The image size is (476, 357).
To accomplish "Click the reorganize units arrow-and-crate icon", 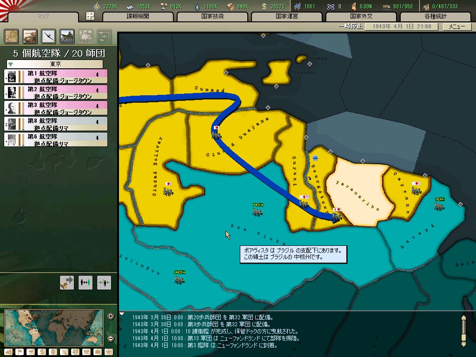I will pyautogui.click(x=67, y=283).
